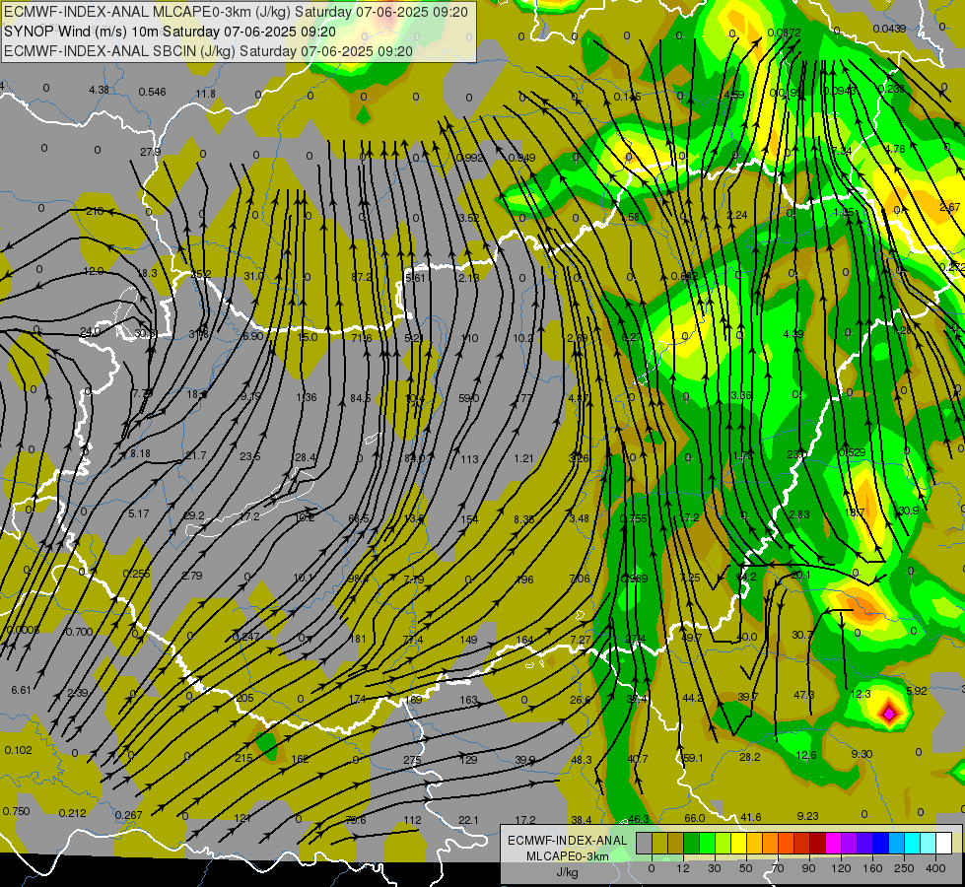The height and width of the screenshot is (887, 965).
Task: Click the legend scale value 12
Action: 682,868
